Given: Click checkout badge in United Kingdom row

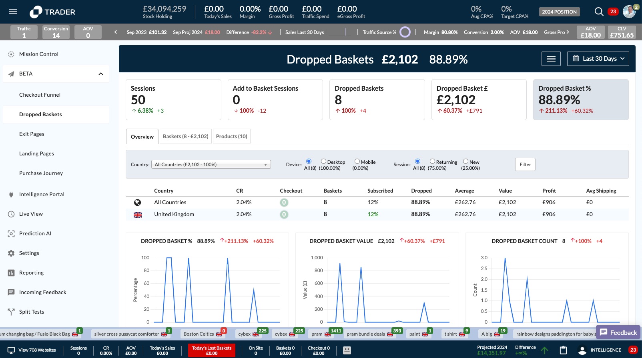Looking at the screenshot, I should 284,215.
